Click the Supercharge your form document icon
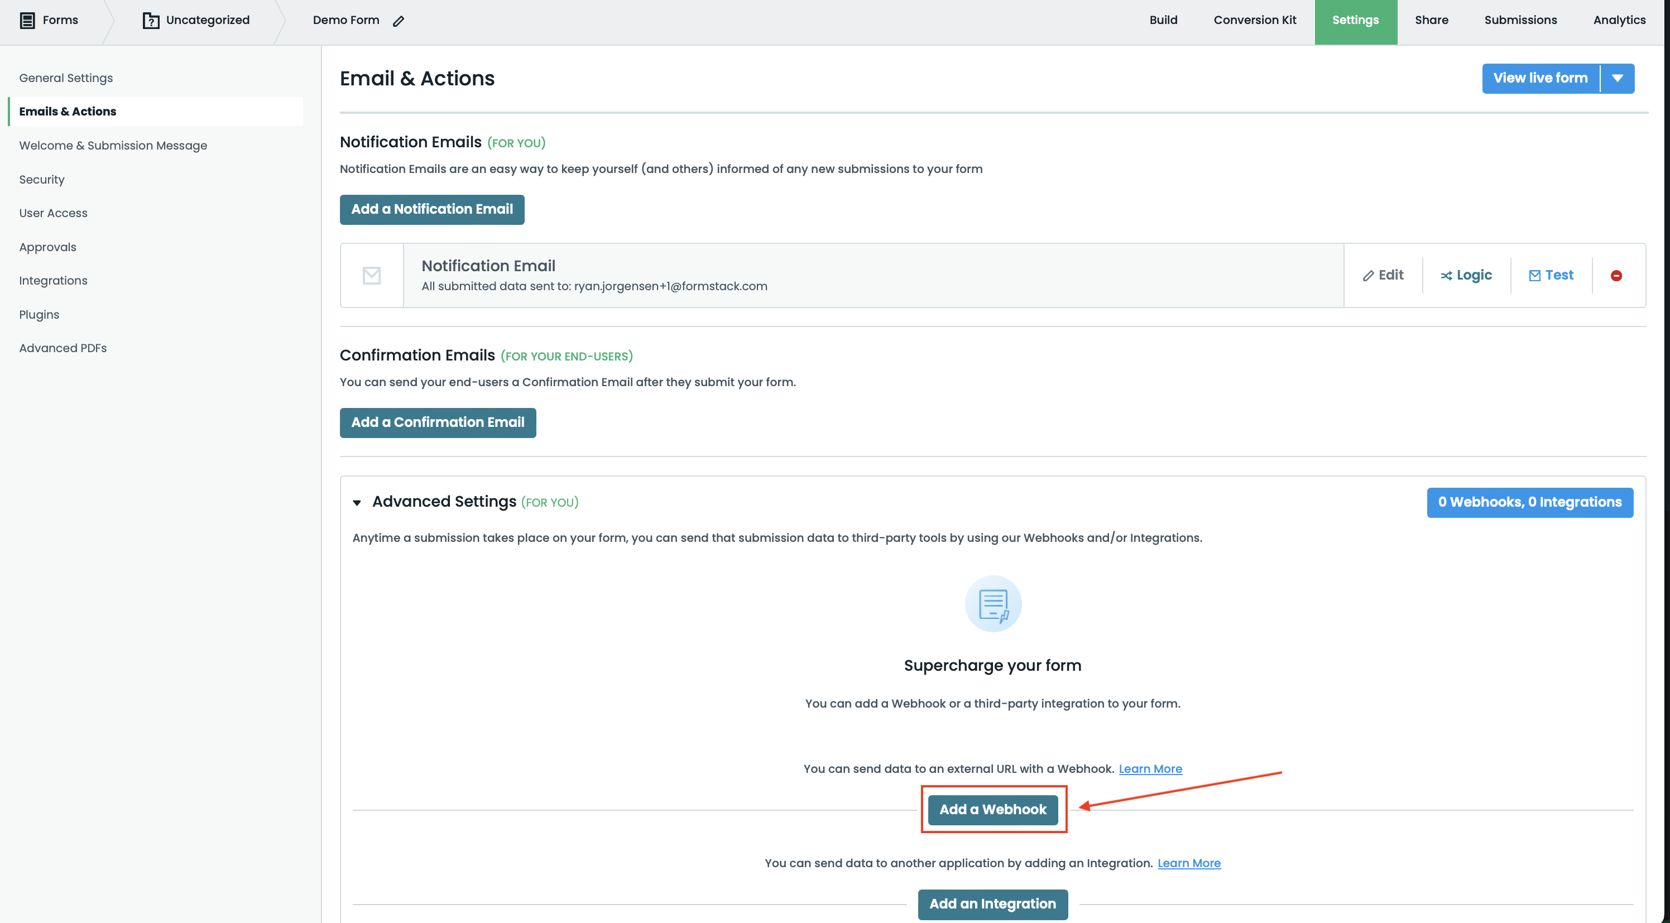Image resolution: width=1670 pixels, height=923 pixels. pos(992,604)
